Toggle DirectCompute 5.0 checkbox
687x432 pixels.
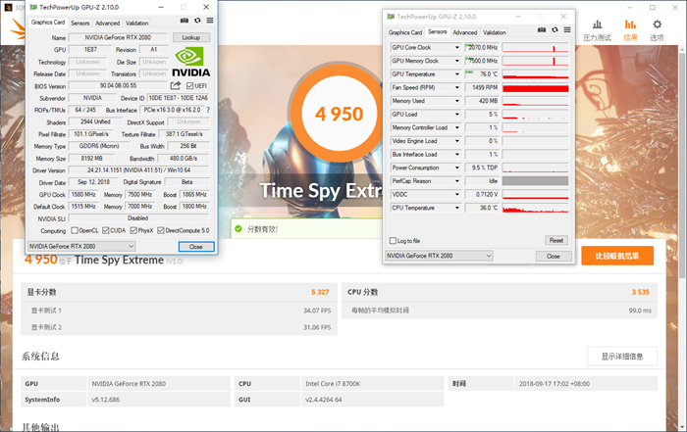pyautogui.click(x=161, y=230)
